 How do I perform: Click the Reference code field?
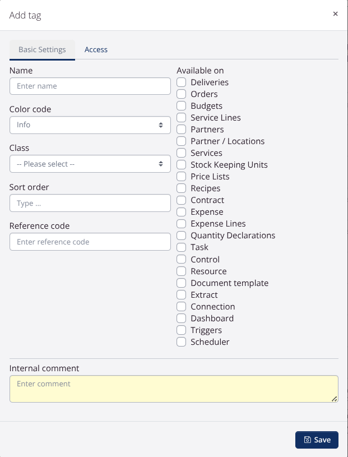pyautogui.click(x=90, y=241)
